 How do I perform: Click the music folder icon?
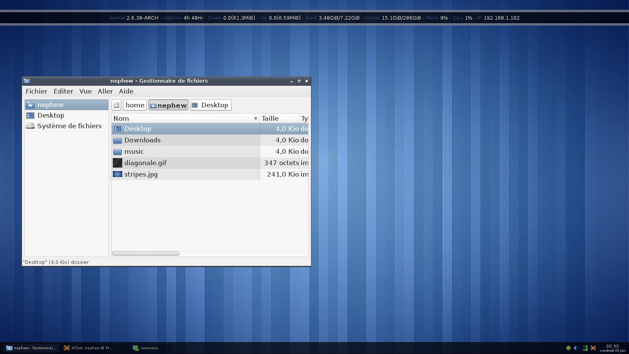click(118, 151)
